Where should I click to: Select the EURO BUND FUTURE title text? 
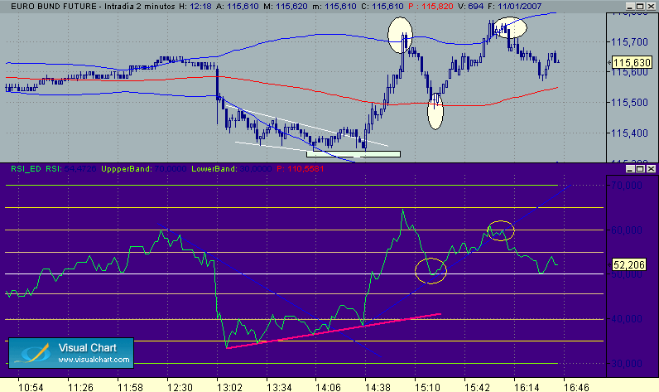(x=53, y=7)
